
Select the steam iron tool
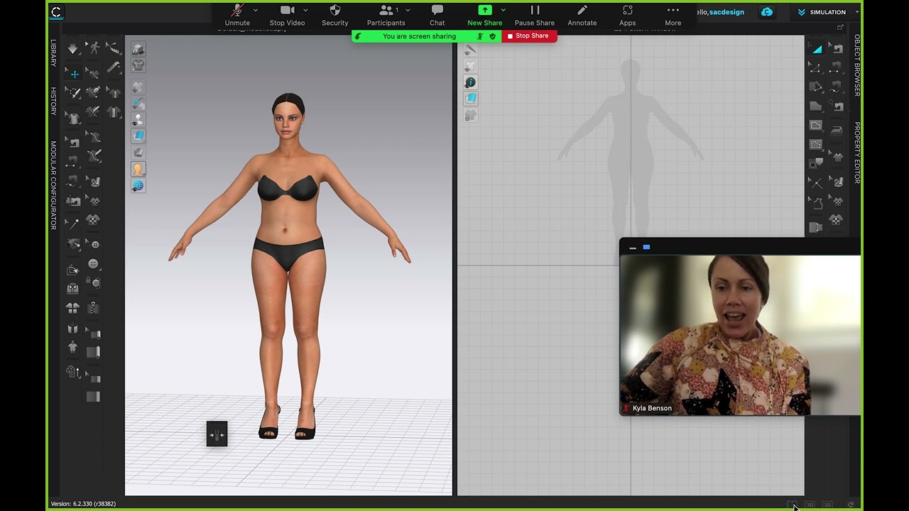pos(837,130)
